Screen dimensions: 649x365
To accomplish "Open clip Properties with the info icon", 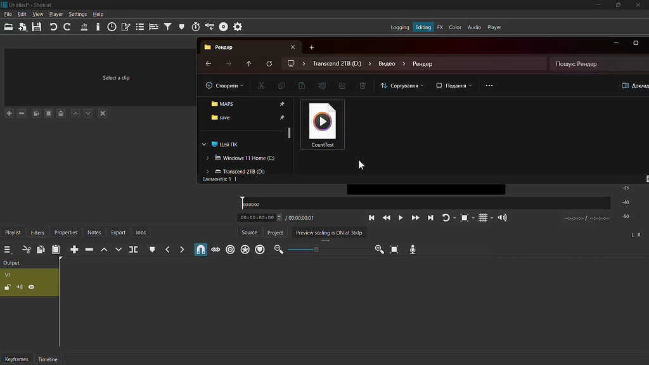I will point(97,27).
